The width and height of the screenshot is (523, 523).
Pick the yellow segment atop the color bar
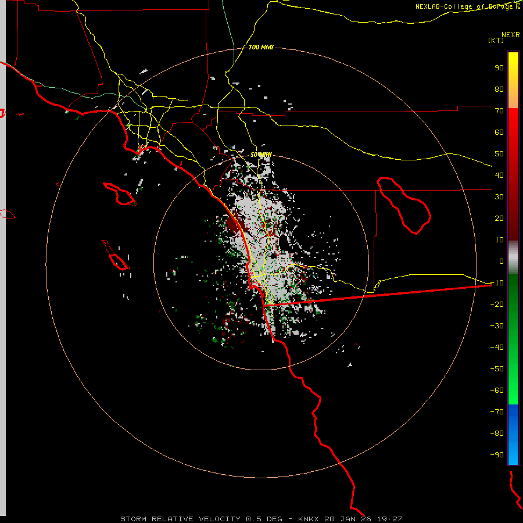tap(513, 65)
